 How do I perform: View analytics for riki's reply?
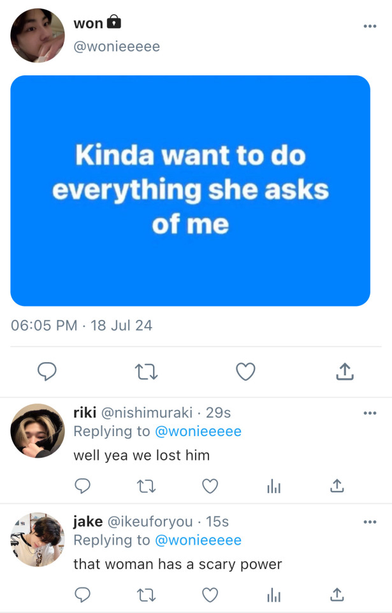point(273,487)
